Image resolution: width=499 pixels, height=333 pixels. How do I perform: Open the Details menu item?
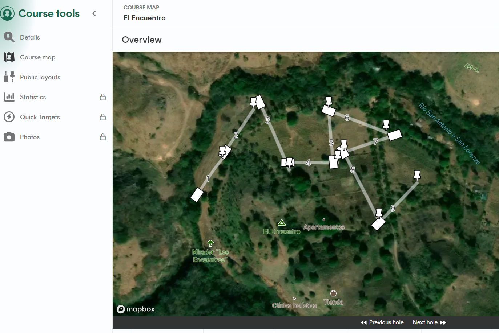(30, 37)
